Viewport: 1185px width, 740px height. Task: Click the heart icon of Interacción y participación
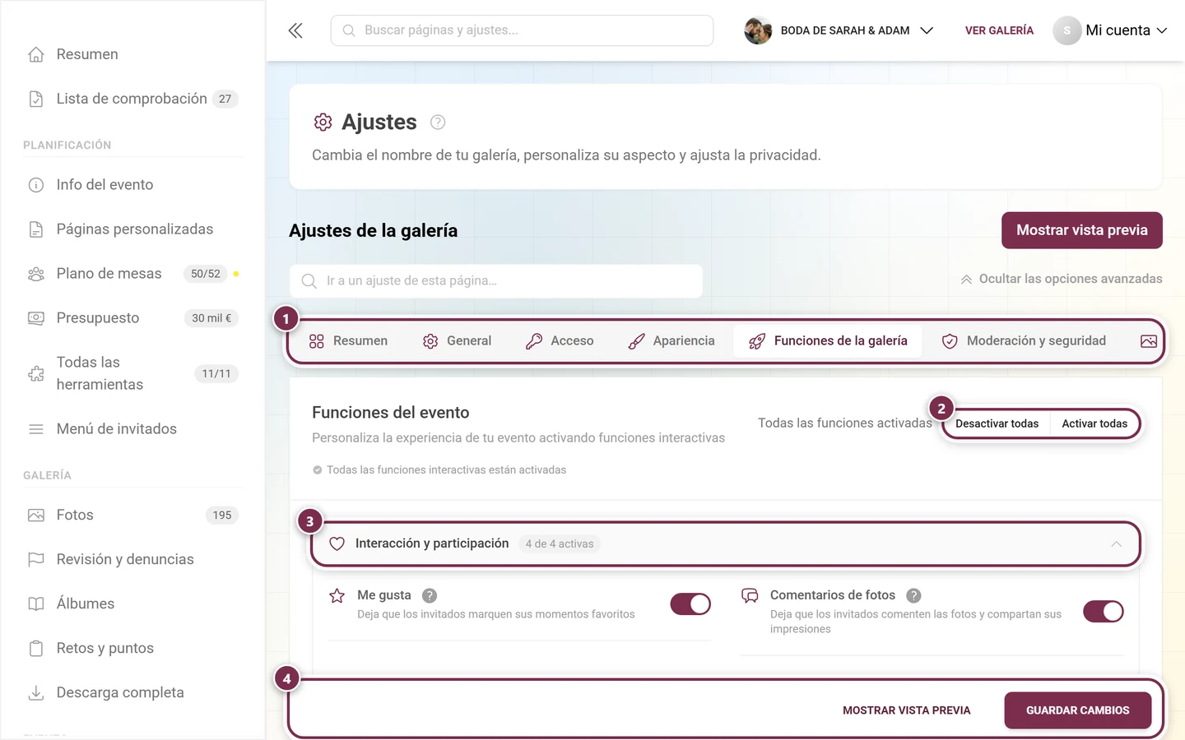[337, 543]
